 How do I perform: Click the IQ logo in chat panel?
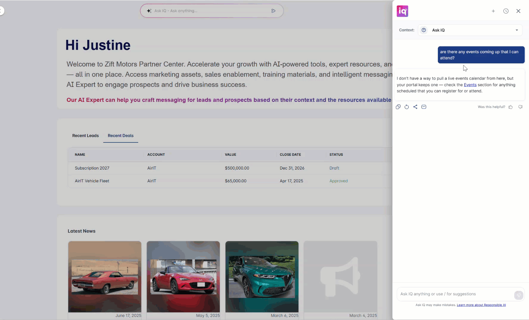402,11
